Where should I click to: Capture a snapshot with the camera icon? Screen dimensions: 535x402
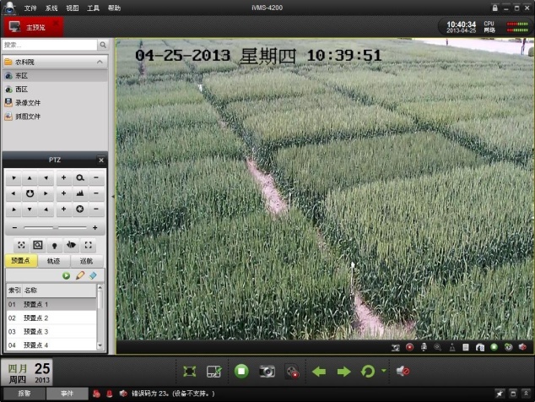(267, 371)
